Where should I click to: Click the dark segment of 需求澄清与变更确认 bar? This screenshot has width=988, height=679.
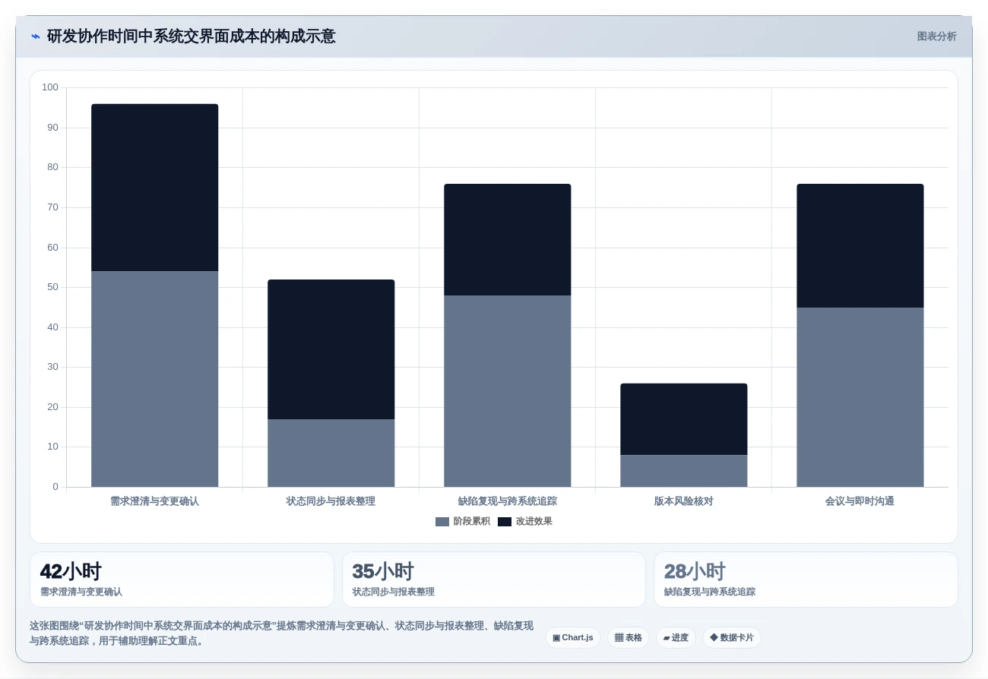coord(155,188)
